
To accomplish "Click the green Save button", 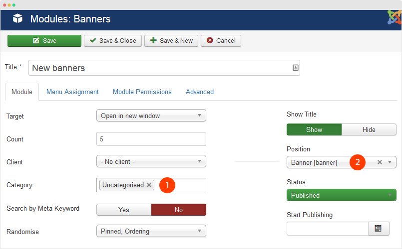I will tap(44, 41).
